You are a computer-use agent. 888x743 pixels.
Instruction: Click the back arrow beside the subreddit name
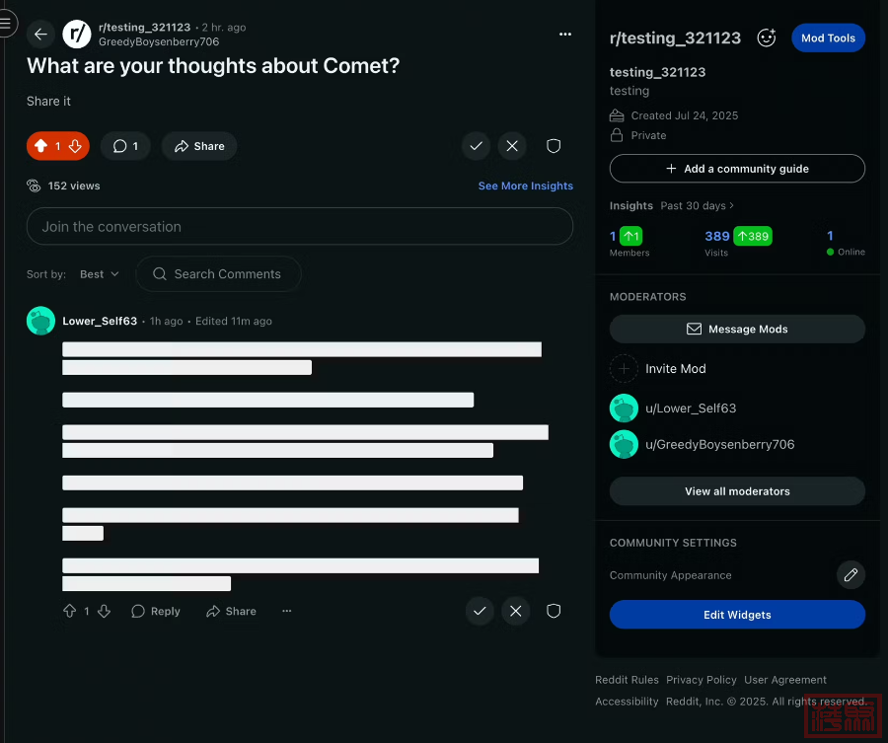(40, 35)
